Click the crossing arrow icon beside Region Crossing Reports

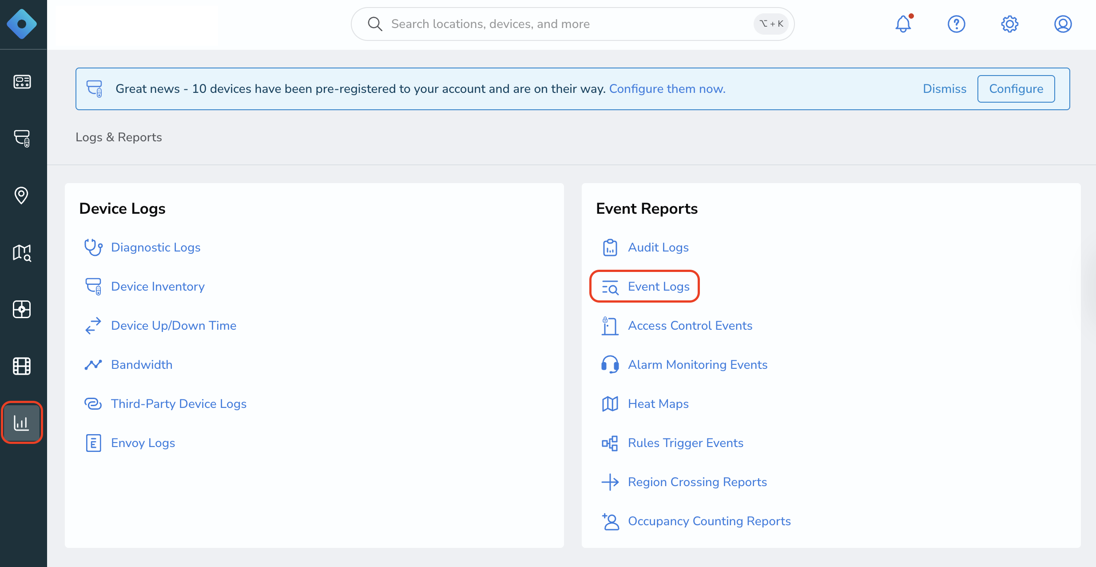(x=610, y=482)
